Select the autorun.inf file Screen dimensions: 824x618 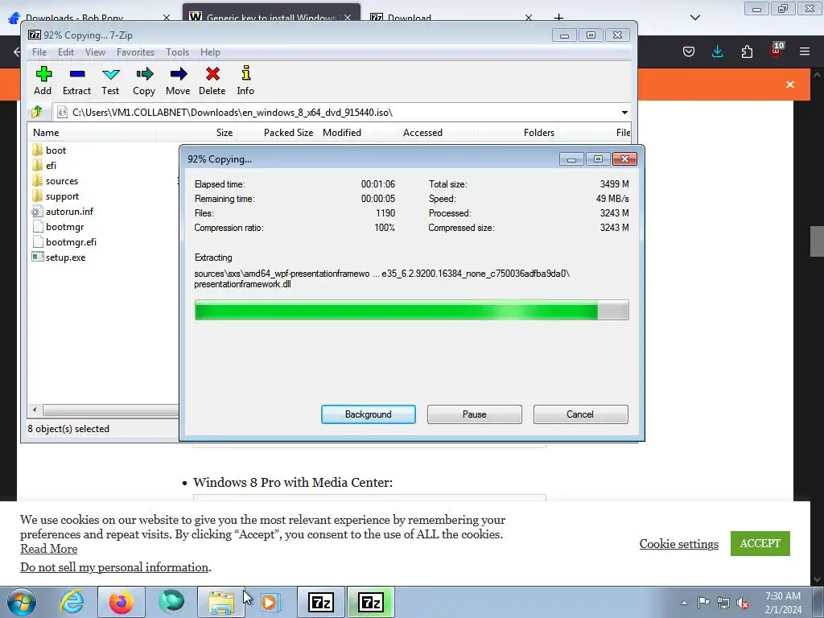[63, 212]
